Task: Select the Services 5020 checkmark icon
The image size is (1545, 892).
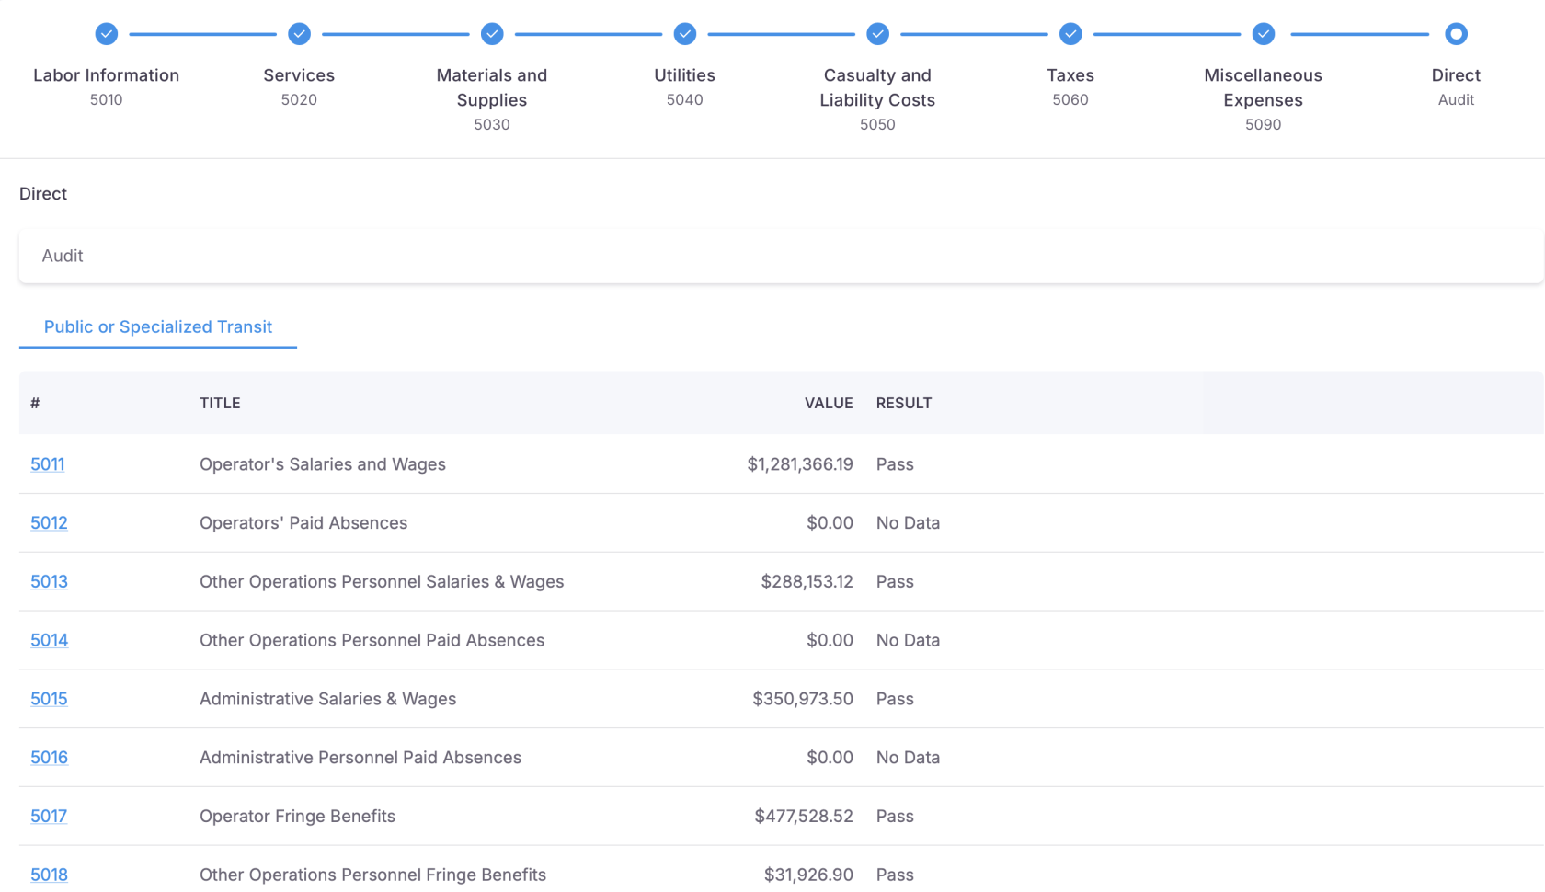Action: coord(299,33)
